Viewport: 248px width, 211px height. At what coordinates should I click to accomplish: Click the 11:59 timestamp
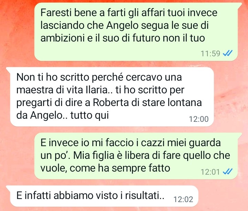click(x=210, y=54)
